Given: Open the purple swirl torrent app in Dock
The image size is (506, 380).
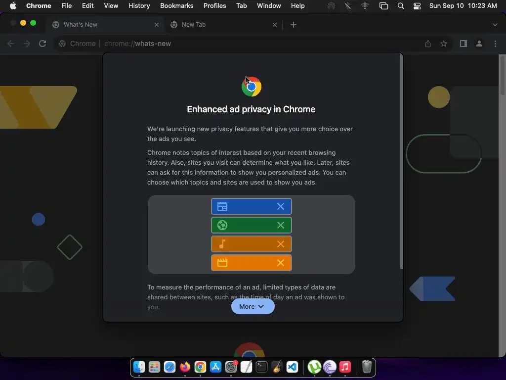Looking at the screenshot, I should 330,367.
